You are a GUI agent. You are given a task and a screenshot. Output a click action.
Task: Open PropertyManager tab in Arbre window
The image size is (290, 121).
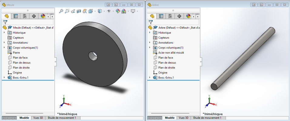coord(161,16)
